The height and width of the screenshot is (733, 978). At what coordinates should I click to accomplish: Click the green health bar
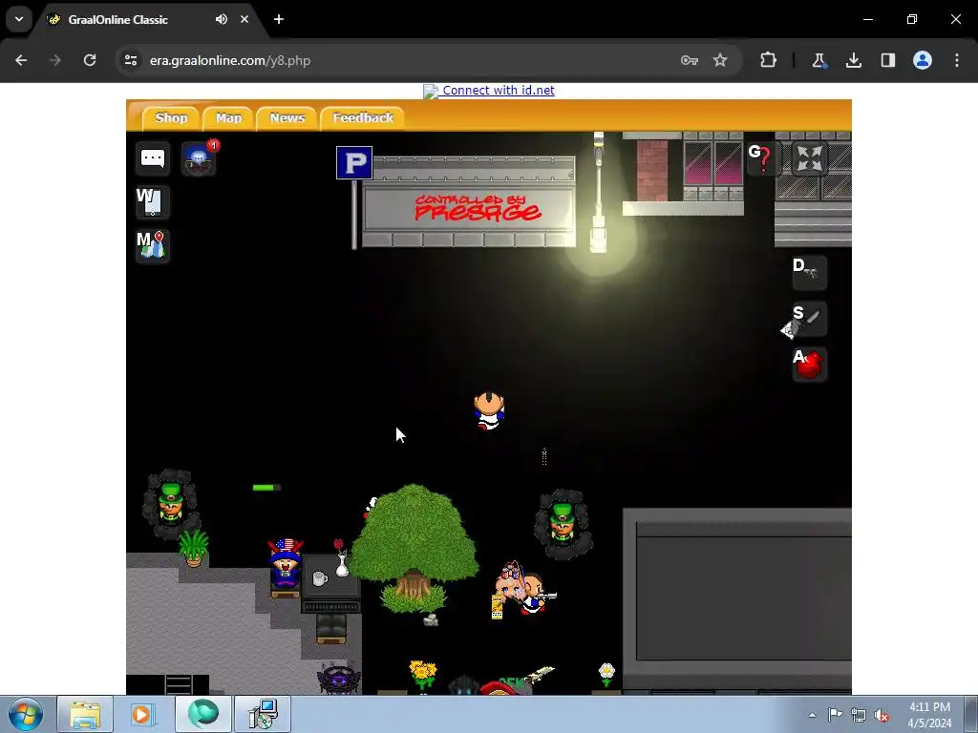coord(266,488)
